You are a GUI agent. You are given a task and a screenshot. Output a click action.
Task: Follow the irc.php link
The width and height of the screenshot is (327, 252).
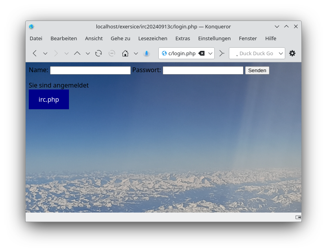tap(48, 99)
